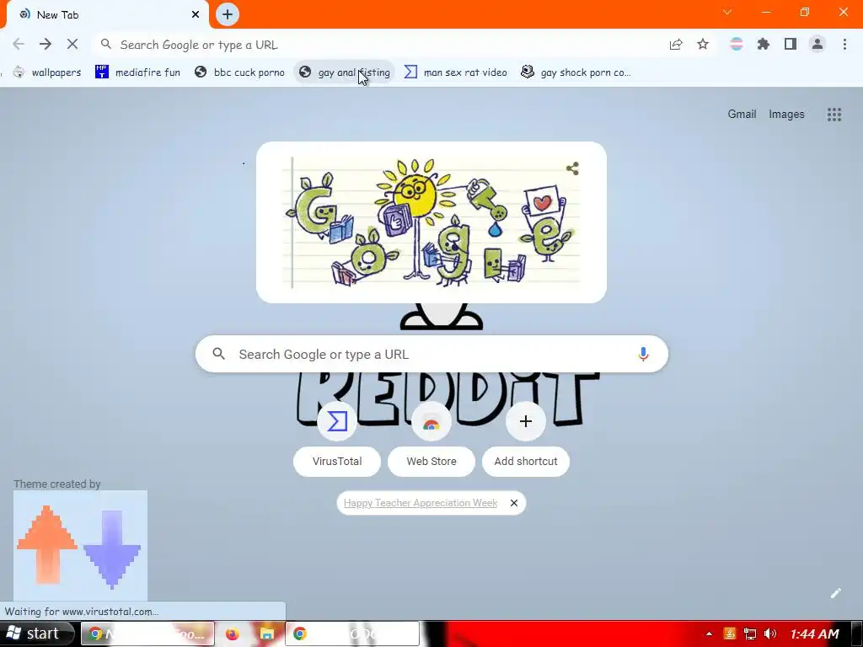The width and height of the screenshot is (863, 647).
Task: Click the orange security tray icon
Action: 729,634
